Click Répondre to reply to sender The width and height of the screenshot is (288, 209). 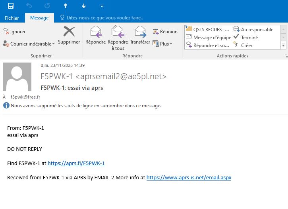[x=95, y=35]
